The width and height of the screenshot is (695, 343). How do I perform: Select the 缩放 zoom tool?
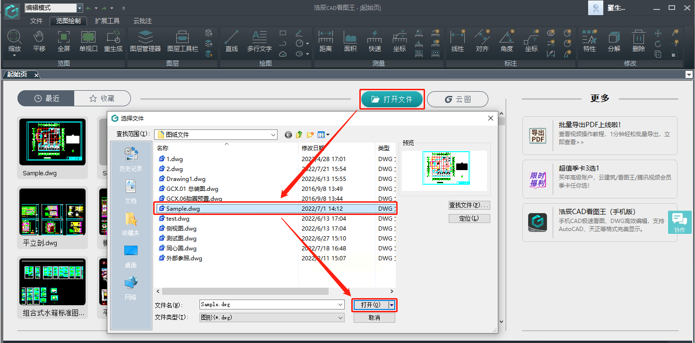[x=15, y=41]
